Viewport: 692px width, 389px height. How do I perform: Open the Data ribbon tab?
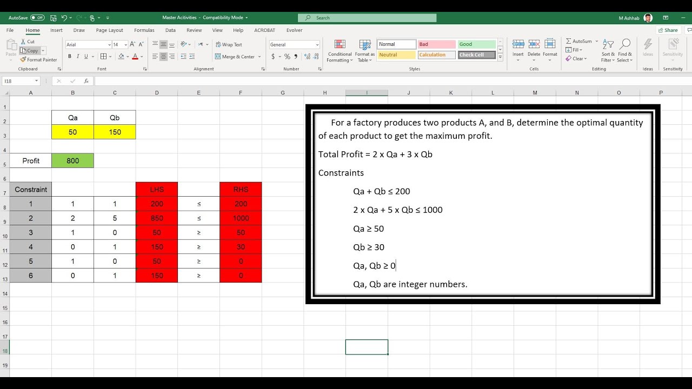[x=170, y=30]
